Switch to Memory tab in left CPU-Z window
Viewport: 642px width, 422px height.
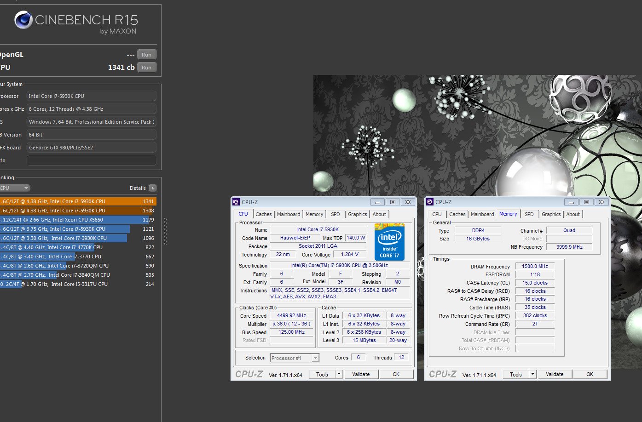(x=314, y=214)
